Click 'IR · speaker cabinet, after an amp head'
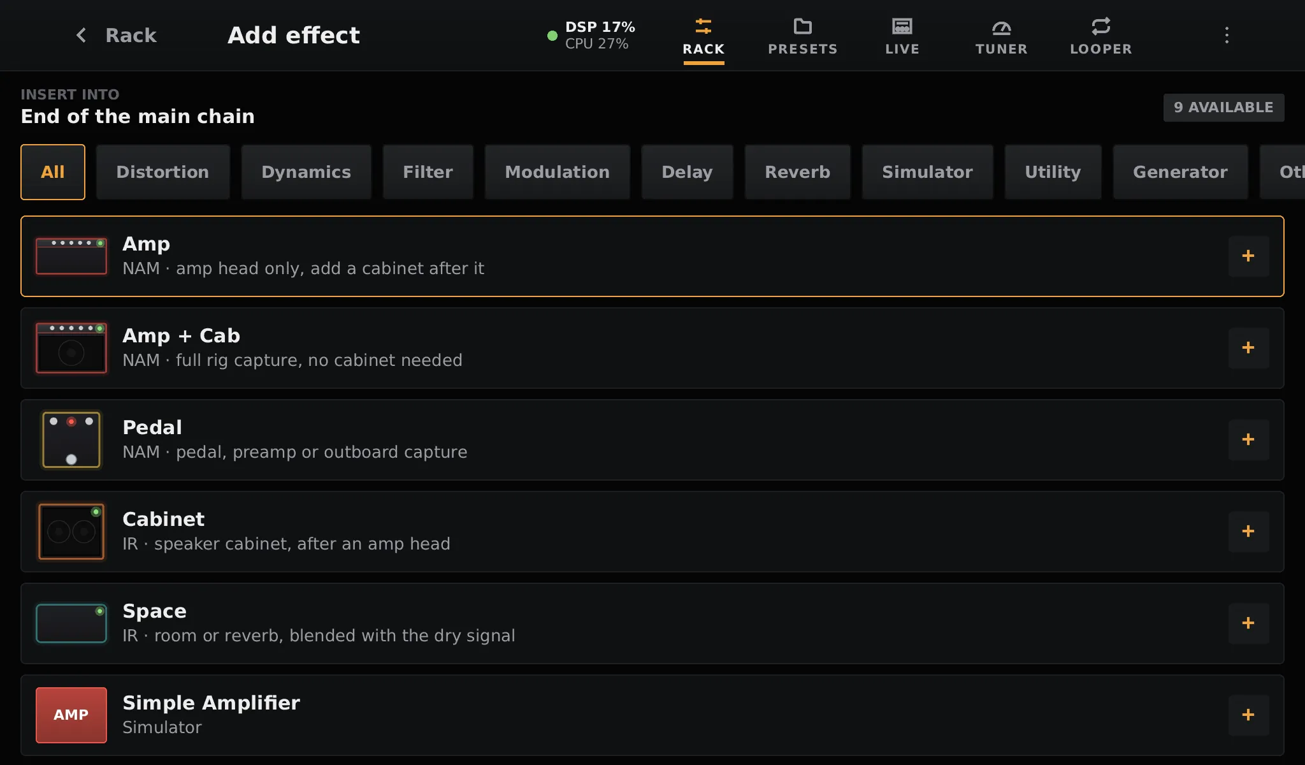1305x765 pixels. coord(286,544)
